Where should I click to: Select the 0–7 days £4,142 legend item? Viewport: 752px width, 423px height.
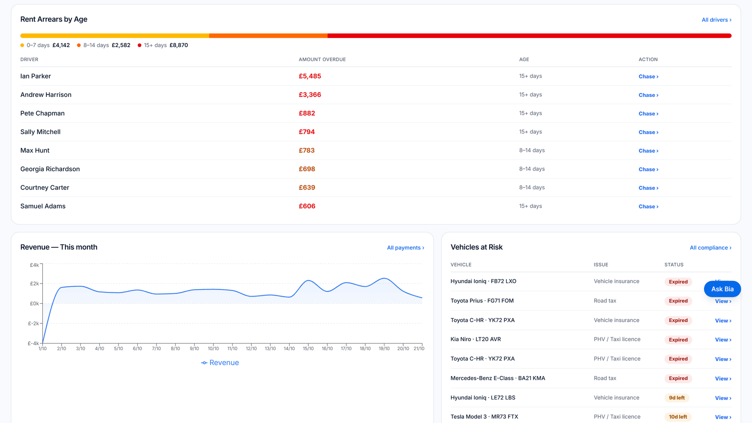click(45, 45)
